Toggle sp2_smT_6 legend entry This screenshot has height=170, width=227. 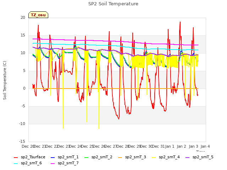point(28,163)
